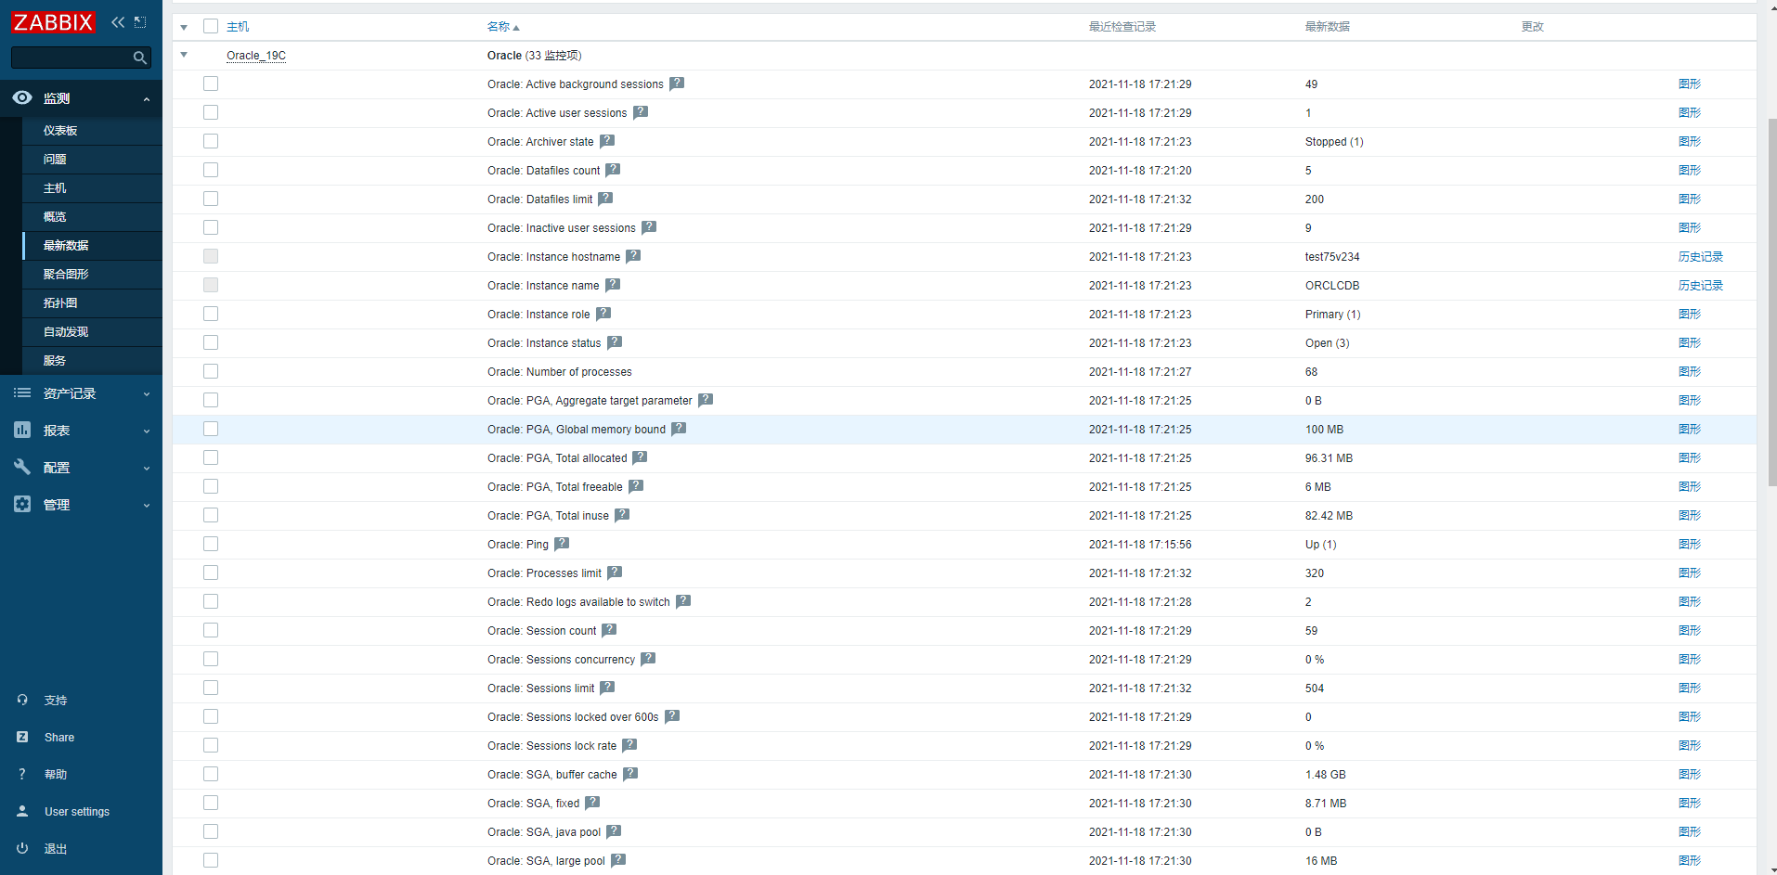Open help tooltip for Oracle: Ping
This screenshot has height=875, width=1777.
point(562,544)
